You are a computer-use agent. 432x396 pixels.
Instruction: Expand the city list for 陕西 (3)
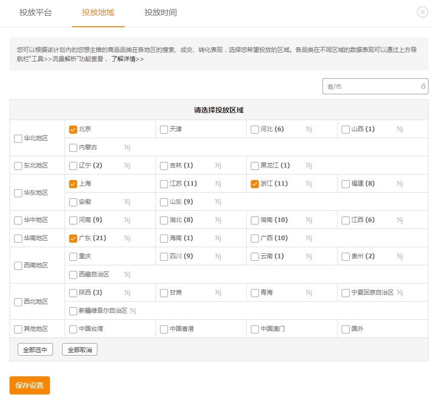coord(127,293)
